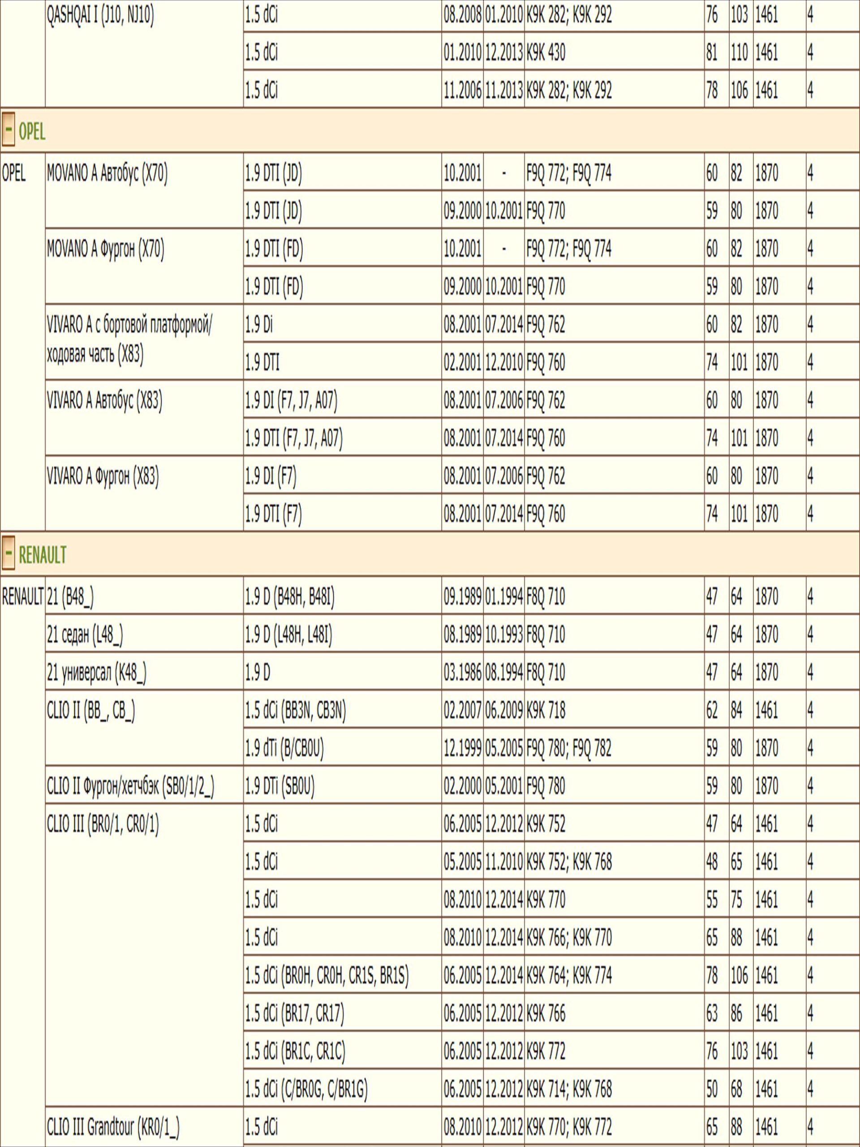The height and width of the screenshot is (1147, 860).
Task: Select VIVARO A Автобус (X83) model cell
Action: [104, 401]
